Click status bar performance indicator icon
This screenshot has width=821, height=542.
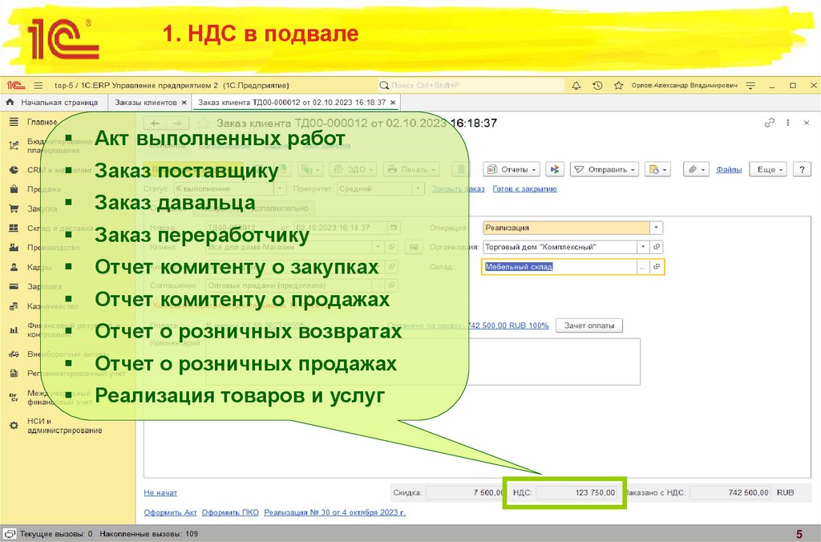point(10,534)
